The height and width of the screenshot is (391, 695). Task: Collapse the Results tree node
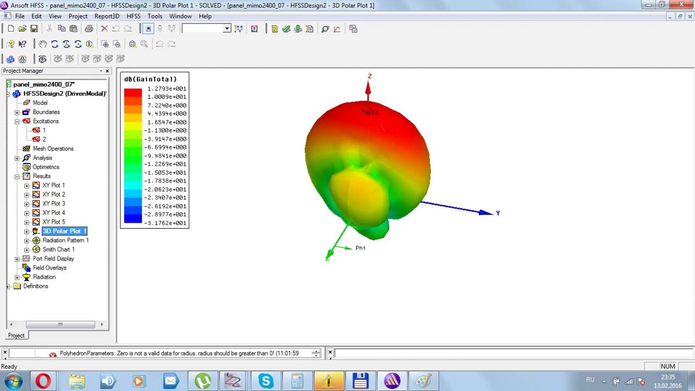coord(17,176)
